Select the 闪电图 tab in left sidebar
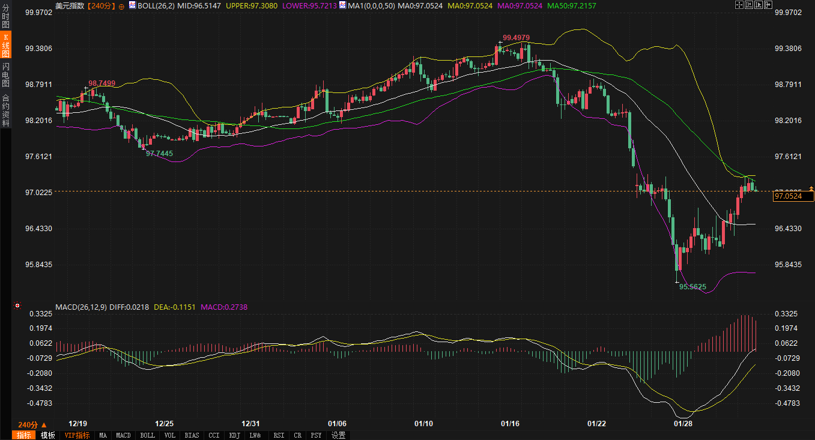 [5, 74]
